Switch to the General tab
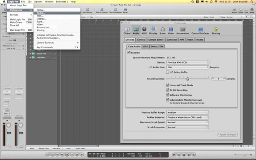 141,40
